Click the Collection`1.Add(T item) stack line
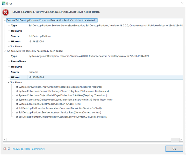The height and width of the screenshot is (155, 186). (x=48, y=104)
